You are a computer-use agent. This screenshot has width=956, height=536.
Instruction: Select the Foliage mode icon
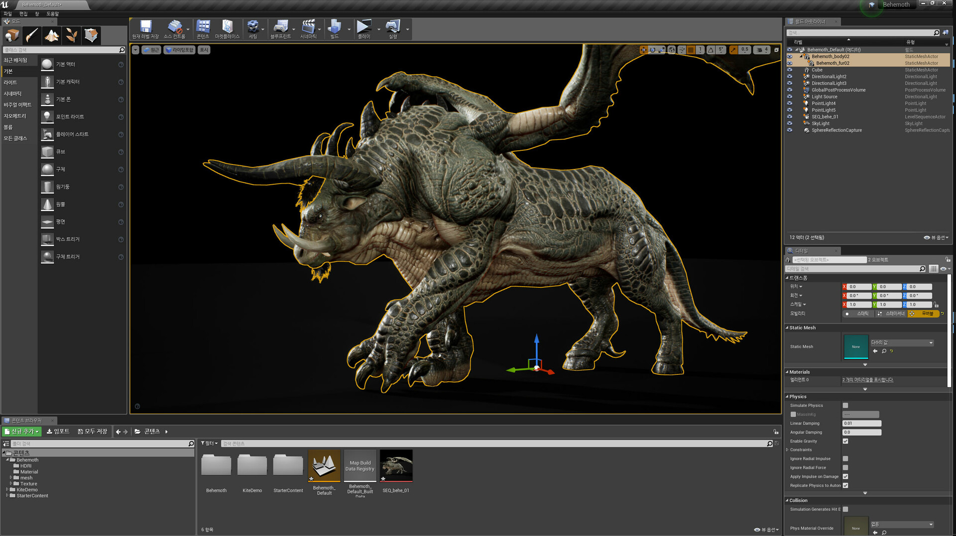[71, 35]
